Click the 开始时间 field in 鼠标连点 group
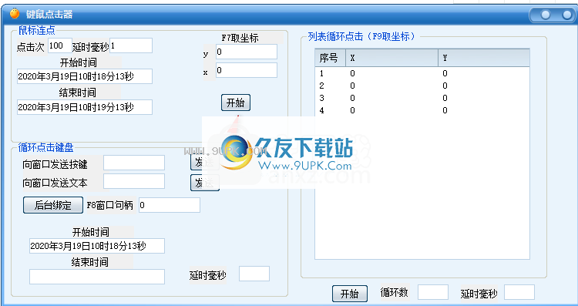Screen dimensions: 578x306 pyautogui.click(x=85, y=76)
